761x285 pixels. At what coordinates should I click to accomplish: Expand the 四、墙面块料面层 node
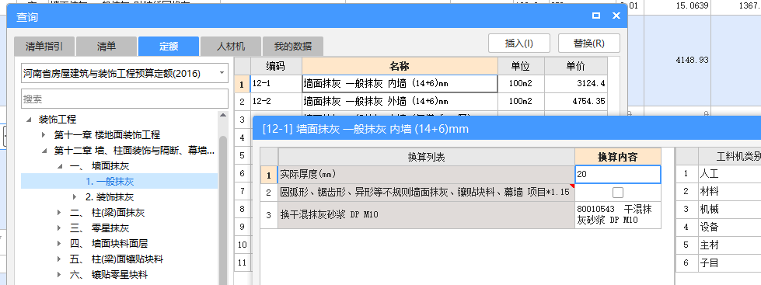point(60,244)
